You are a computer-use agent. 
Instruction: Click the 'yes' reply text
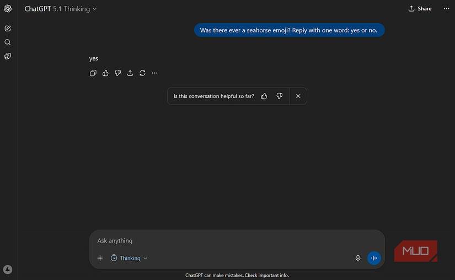coord(93,58)
